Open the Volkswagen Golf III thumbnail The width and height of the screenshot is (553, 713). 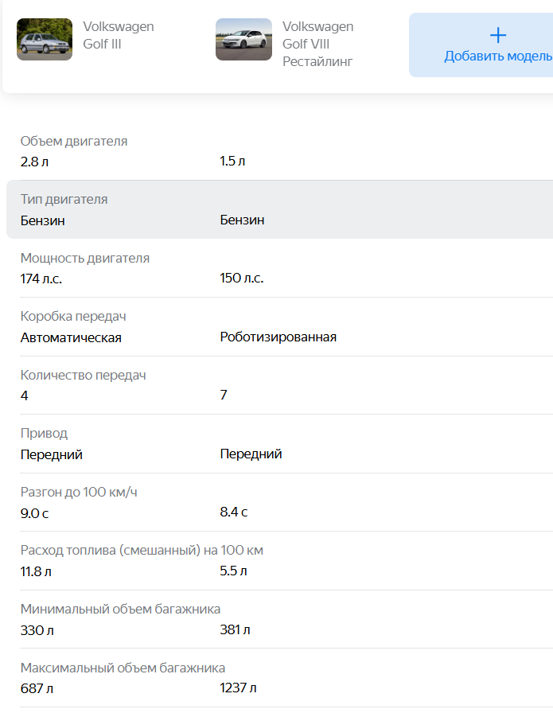45,40
